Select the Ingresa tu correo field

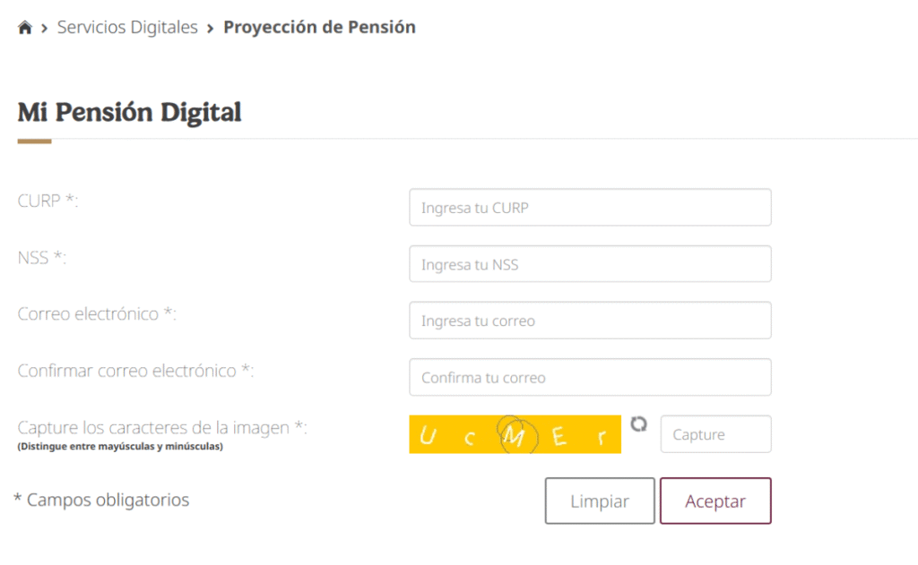pos(590,320)
